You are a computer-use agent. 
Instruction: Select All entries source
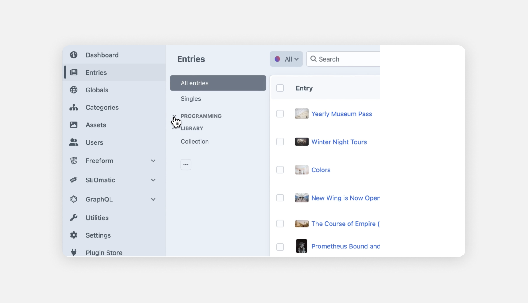[218, 83]
